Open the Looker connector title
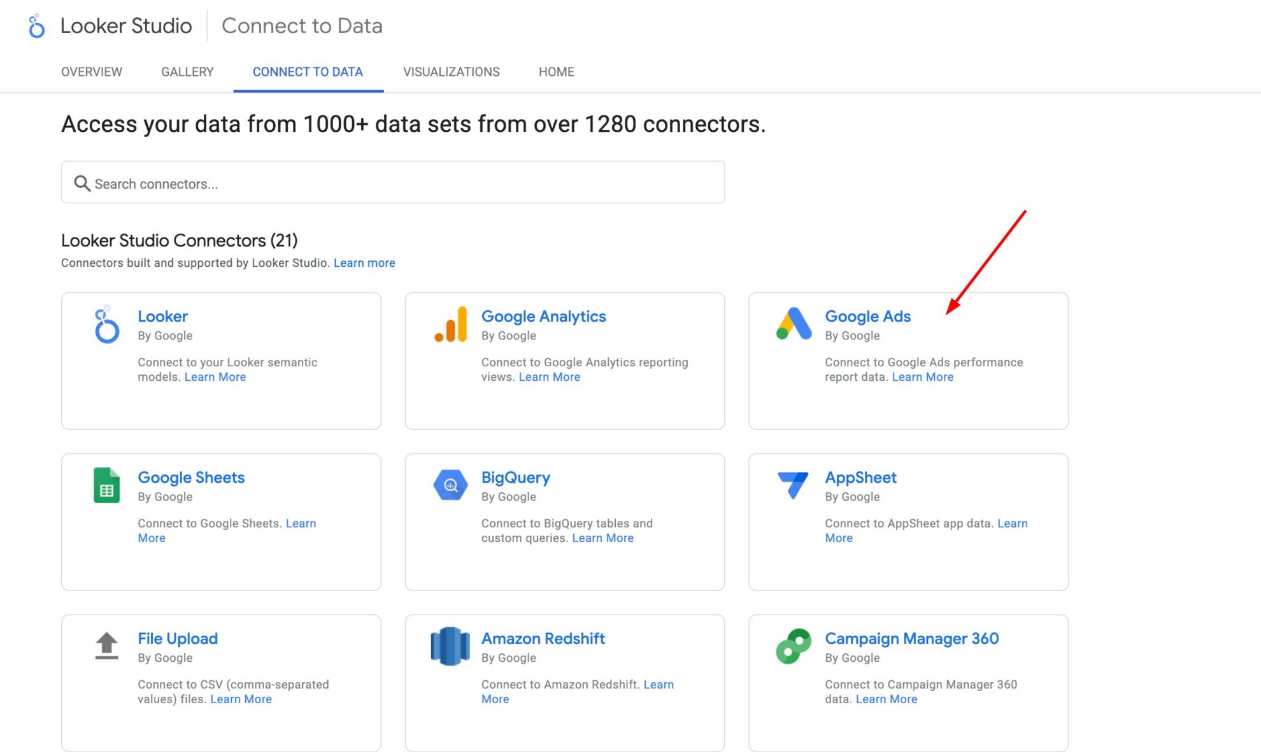This screenshot has width=1261, height=756. point(162,317)
